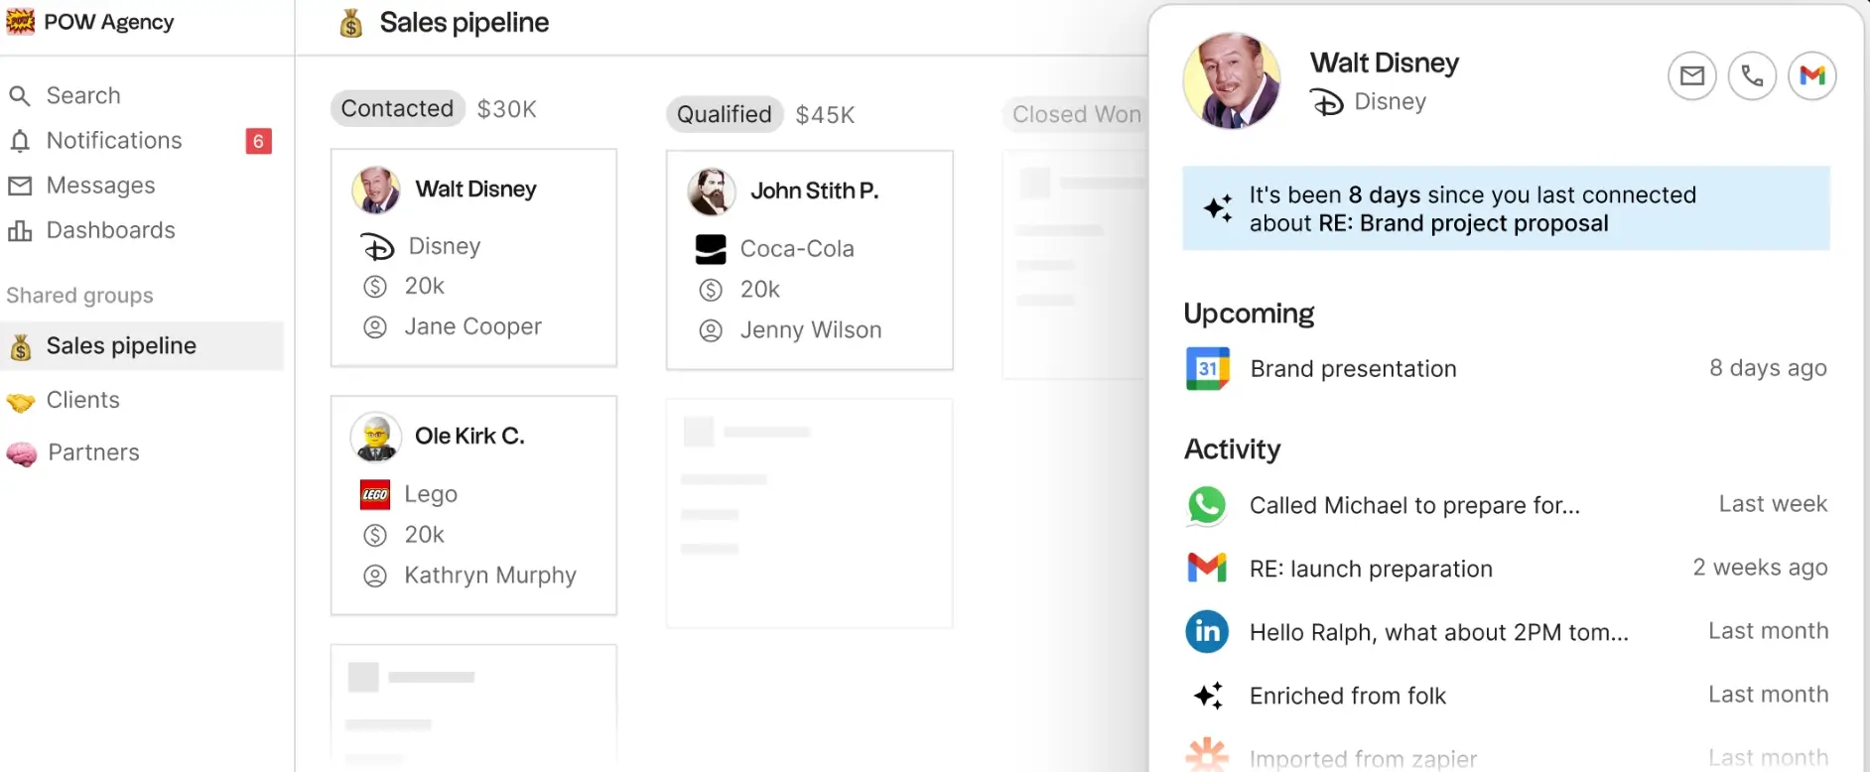
Task: Click Ole Kirk C.'s avatar photo
Action: 376,438
